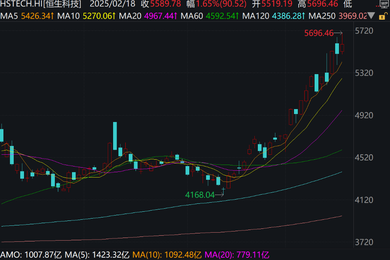This screenshot has height=260, width=390.
Task: Click the red 5696.46 high marker on chart
Action: coord(319,33)
